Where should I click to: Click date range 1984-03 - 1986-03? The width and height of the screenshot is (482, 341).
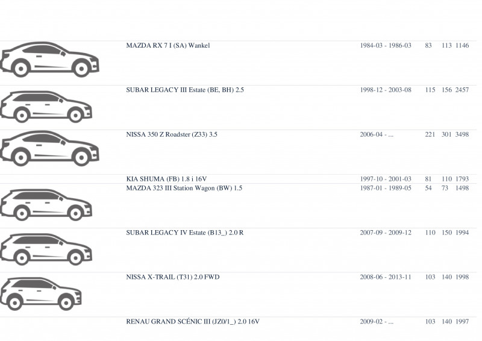click(x=386, y=46)
